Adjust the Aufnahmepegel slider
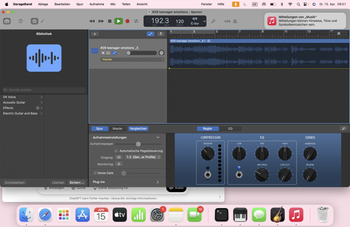This screenshot has height=227, width=350. click(x=138, y=144)
